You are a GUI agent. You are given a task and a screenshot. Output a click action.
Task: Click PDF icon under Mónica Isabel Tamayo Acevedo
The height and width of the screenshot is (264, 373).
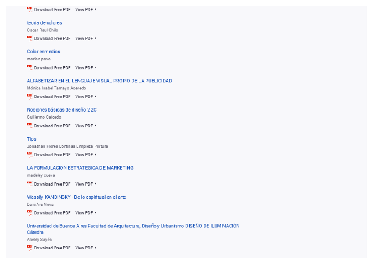click(x=29, y=97)
